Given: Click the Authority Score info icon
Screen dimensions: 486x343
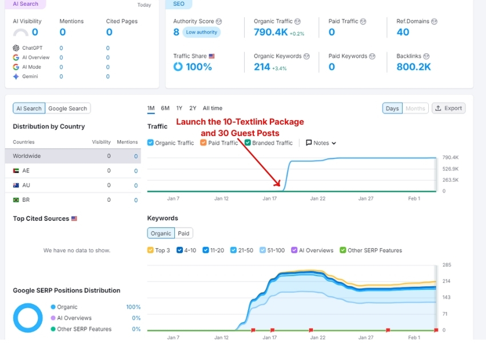Looking at the screenshot, I should click(x=218, y=21).
